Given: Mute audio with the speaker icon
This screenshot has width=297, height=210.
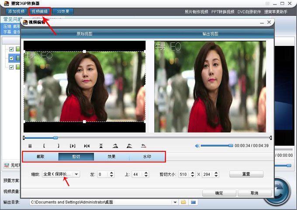Looking at the screenshot, I should (197, 146).
